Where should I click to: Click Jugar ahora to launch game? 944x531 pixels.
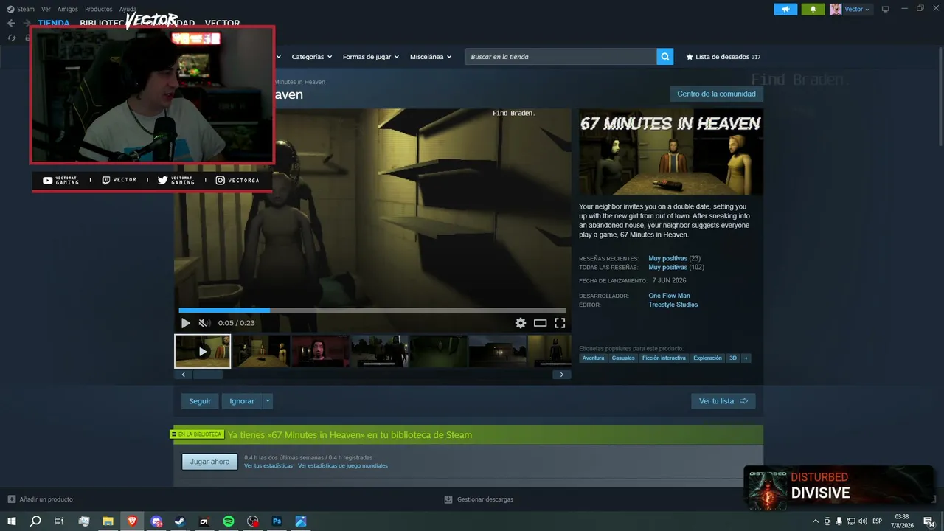pos(210,462)
